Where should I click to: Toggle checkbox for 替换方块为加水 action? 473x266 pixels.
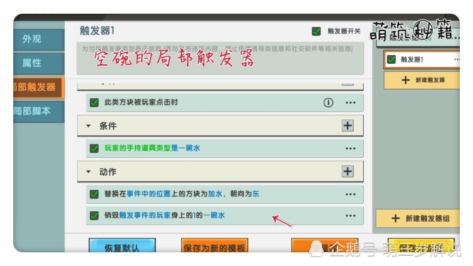[x=94, y=194]
